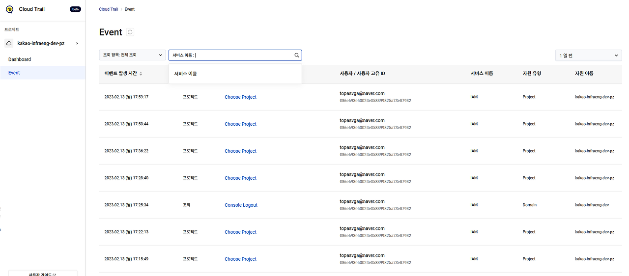The width and height of the screenshot is (629, 276).
Task: Click the Event page heading
Action: (111, 32)
